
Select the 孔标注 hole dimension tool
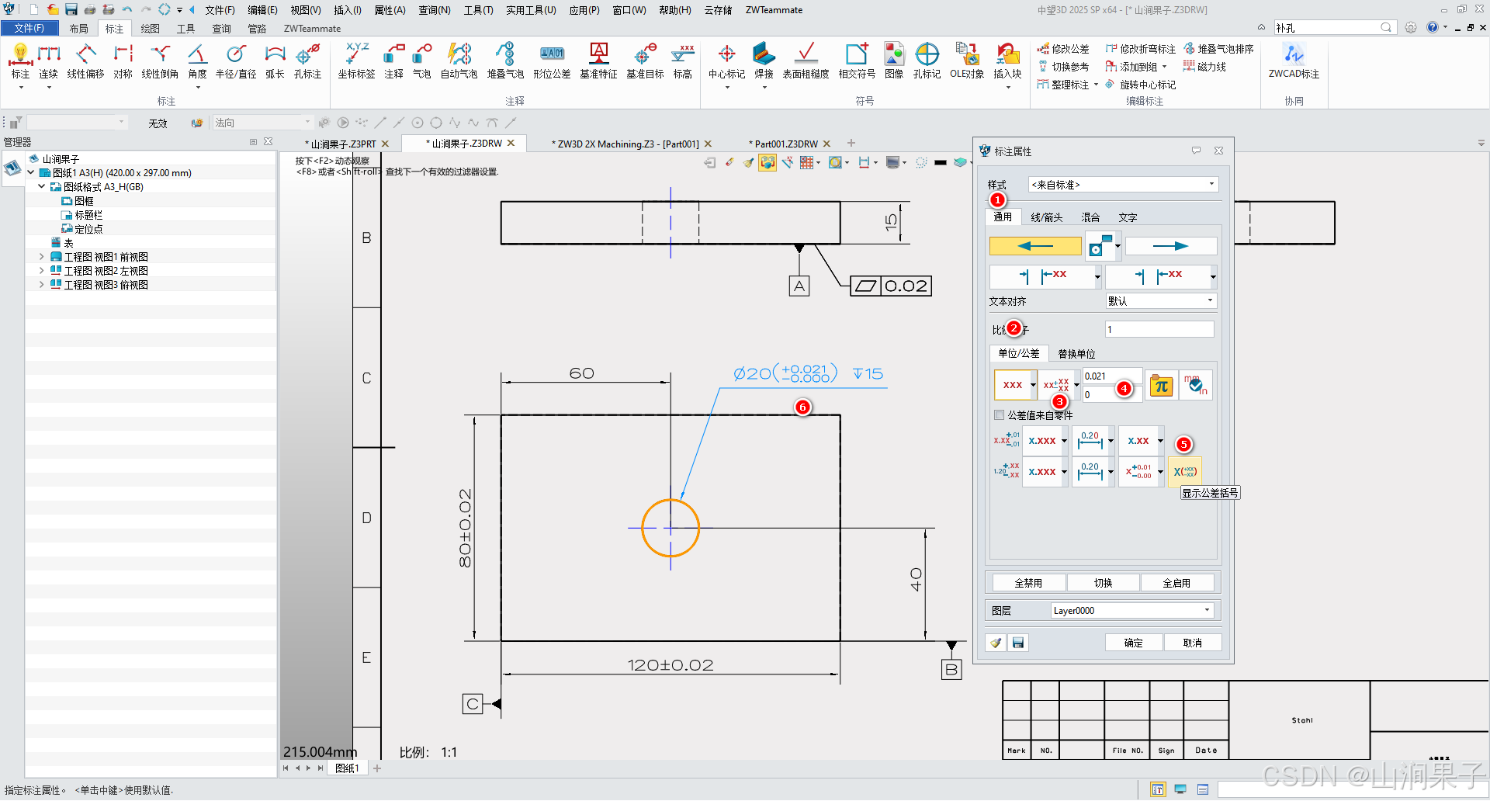(x=307, y=61)
